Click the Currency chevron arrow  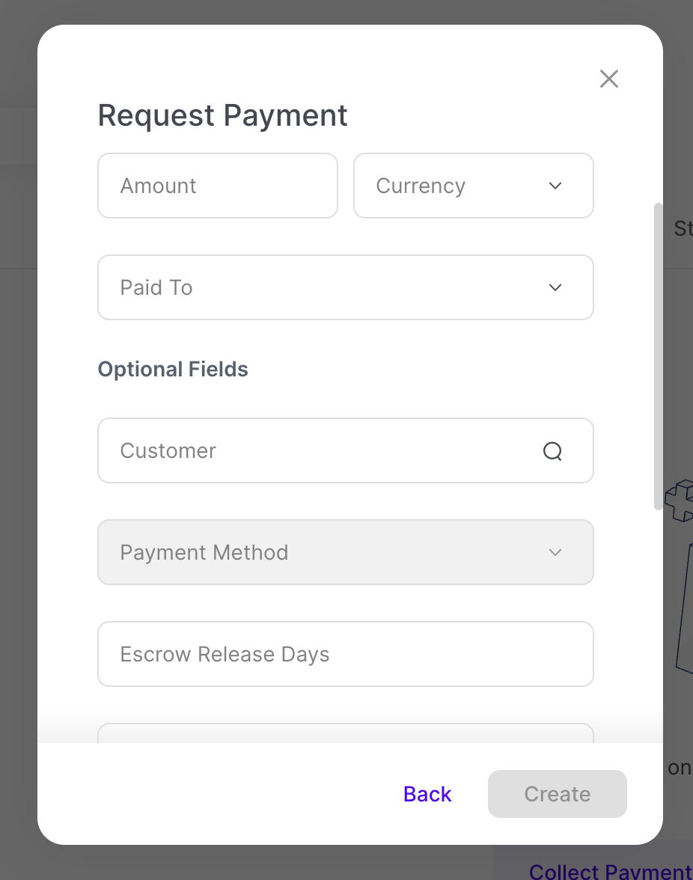[x=555, y=186]
